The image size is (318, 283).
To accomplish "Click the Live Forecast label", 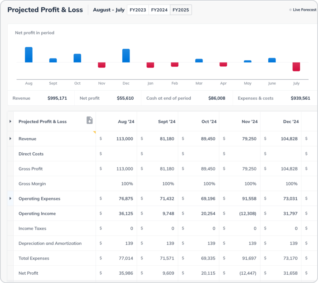I will click(x=304, y=10).
